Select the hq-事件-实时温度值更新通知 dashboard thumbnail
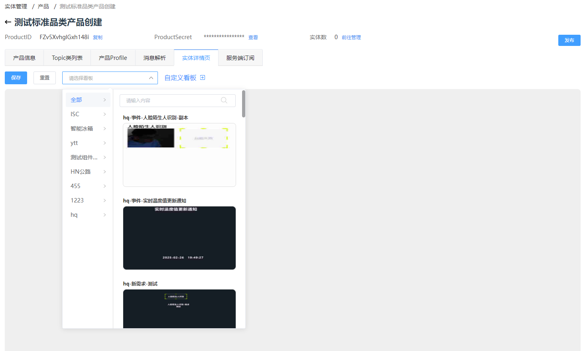Image resolution: width=587 pixels, height=351 pixels. click(179, 238)
